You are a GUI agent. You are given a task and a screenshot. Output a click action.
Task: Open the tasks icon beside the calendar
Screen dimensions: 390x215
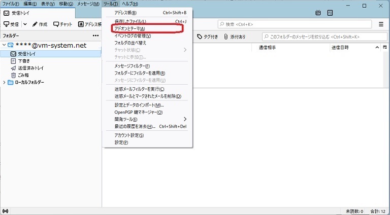click(x=331, y=12)
